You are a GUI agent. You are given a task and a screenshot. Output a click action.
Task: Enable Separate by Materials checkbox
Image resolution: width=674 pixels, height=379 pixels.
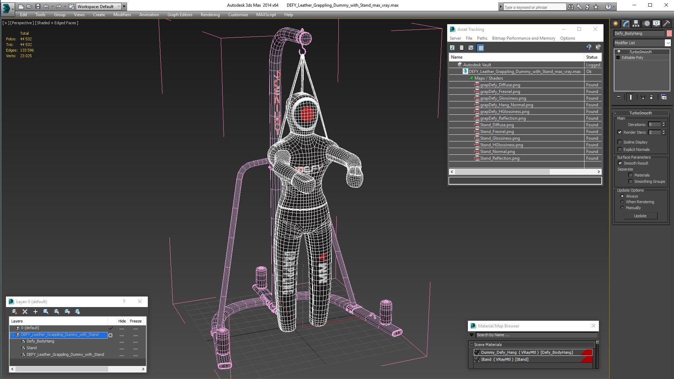(630, 175)
